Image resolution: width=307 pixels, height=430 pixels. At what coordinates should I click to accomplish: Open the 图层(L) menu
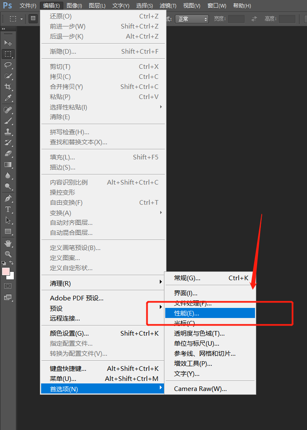click(x=97, y=5)
